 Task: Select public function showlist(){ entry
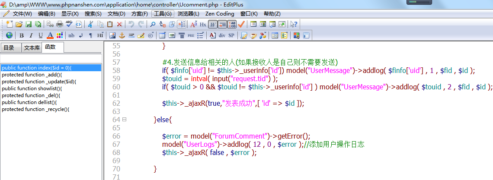pyautogui.click(x=51, y=88)
